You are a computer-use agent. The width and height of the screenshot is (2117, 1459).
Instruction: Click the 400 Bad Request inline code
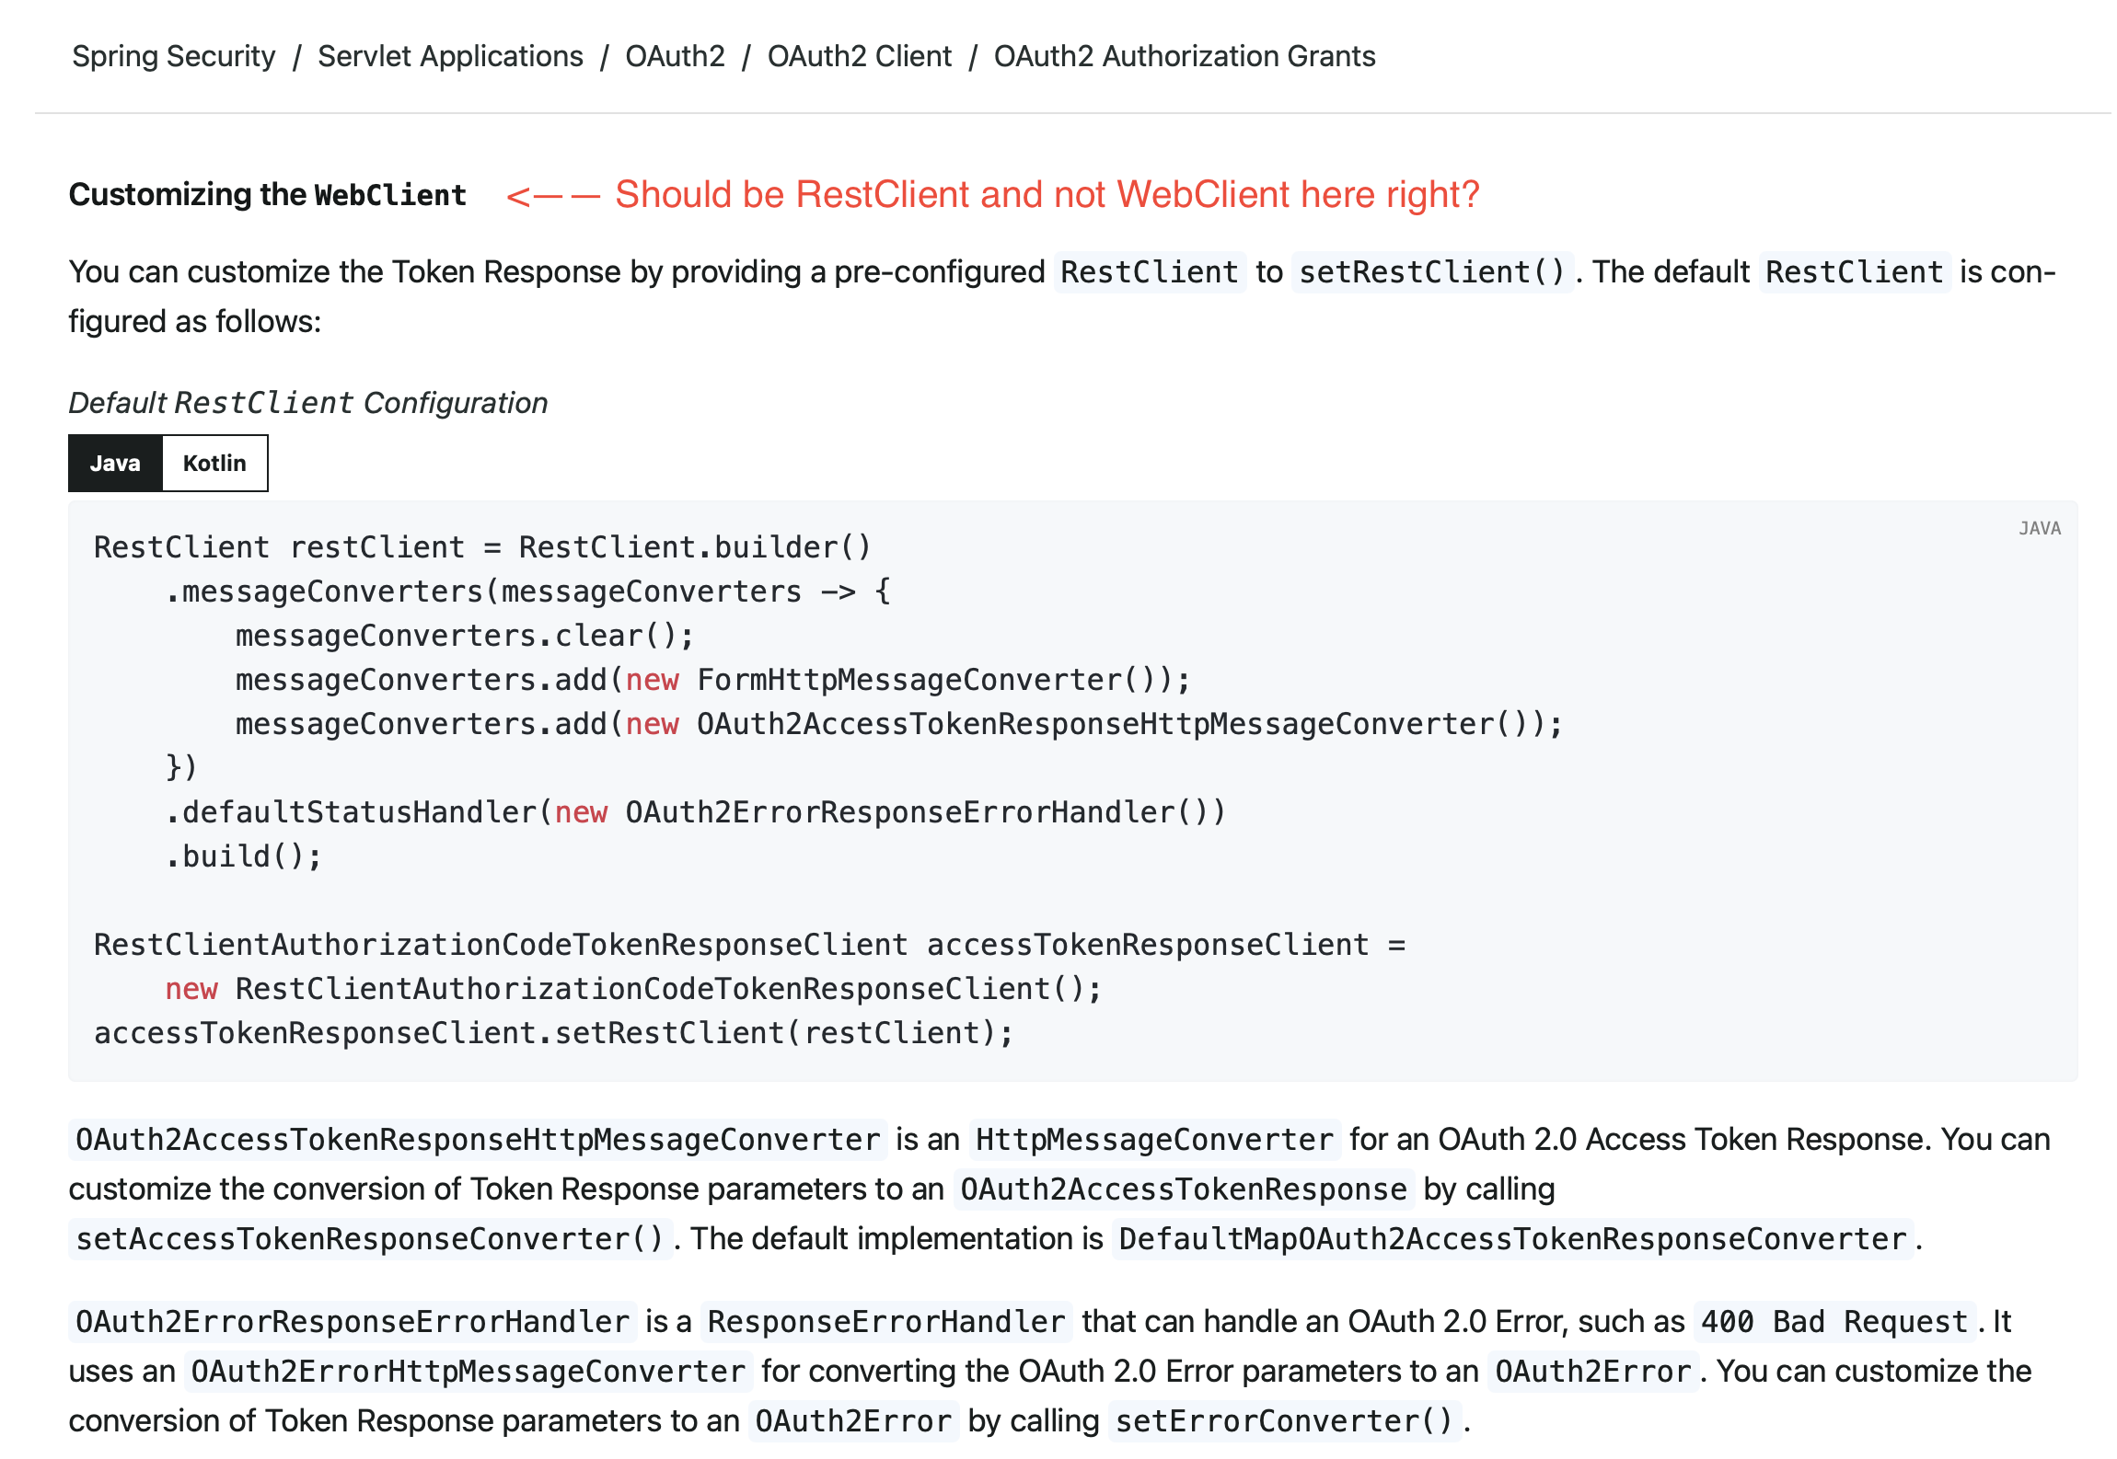(x=1834, y=1322)
